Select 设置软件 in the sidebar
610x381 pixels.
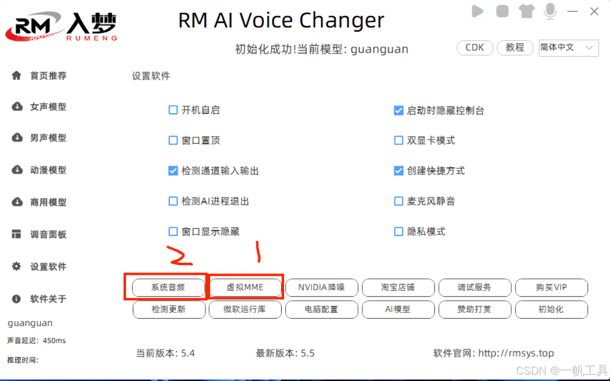click(x=48, y=267)
